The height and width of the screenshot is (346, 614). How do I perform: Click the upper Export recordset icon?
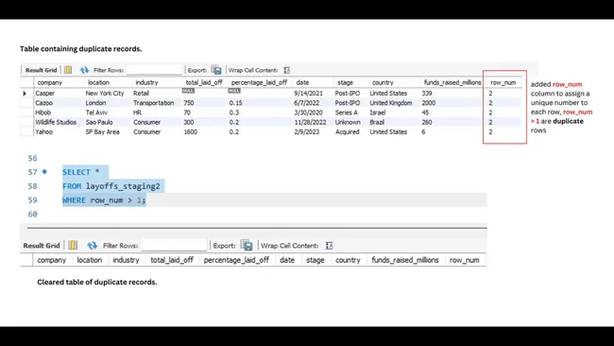coord(216,70)
